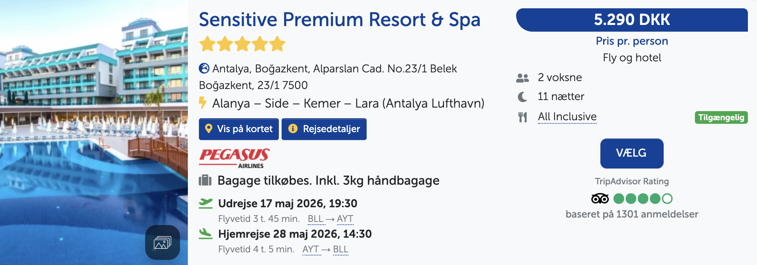Click the outbound BLL airport code
This screenshot has width=757, height=265.
pos(315,219)
